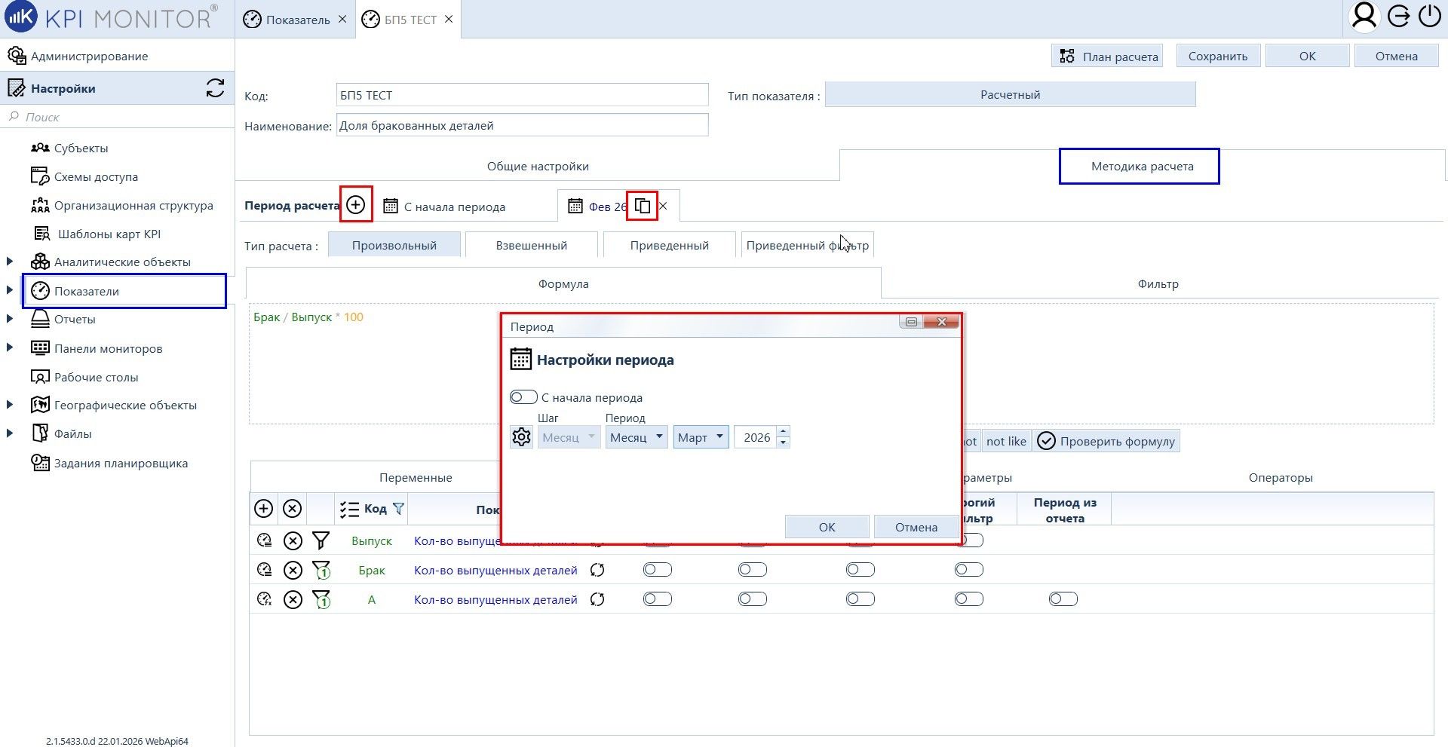Open the Период dropdown set to Месяц
Image resolution: width=1448 pixels, height=747 pixels.
(x=637, y=437)
